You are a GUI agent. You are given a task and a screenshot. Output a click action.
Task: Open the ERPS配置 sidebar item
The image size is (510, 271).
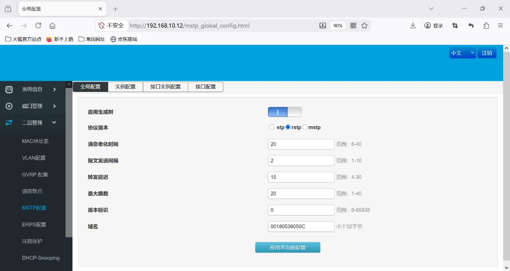[x=34, y=224]
